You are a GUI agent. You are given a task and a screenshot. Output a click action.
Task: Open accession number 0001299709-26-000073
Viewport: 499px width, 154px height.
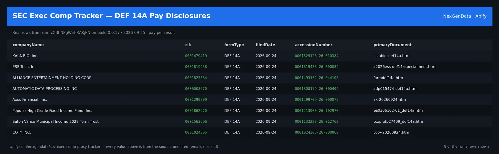tap(317, 100)
